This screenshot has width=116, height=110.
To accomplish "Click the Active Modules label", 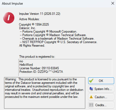I will (x=29, y=19).
